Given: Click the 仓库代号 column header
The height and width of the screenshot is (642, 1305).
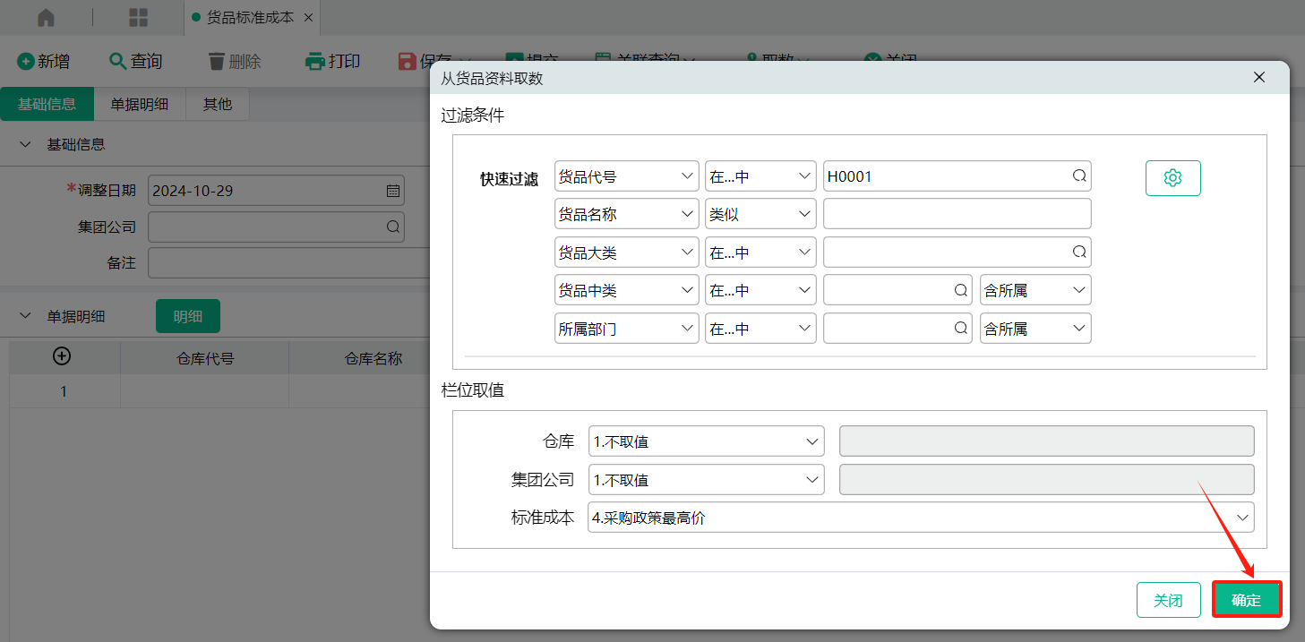Looking at the screenshot, I should tap(205, 359).
